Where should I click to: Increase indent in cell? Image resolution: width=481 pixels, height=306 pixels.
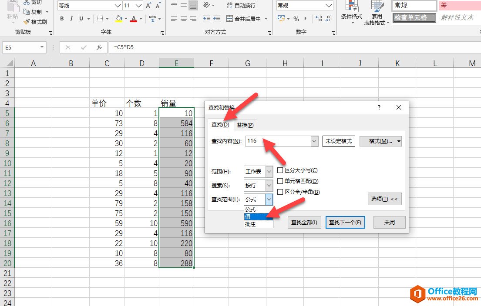pos(216,19)
